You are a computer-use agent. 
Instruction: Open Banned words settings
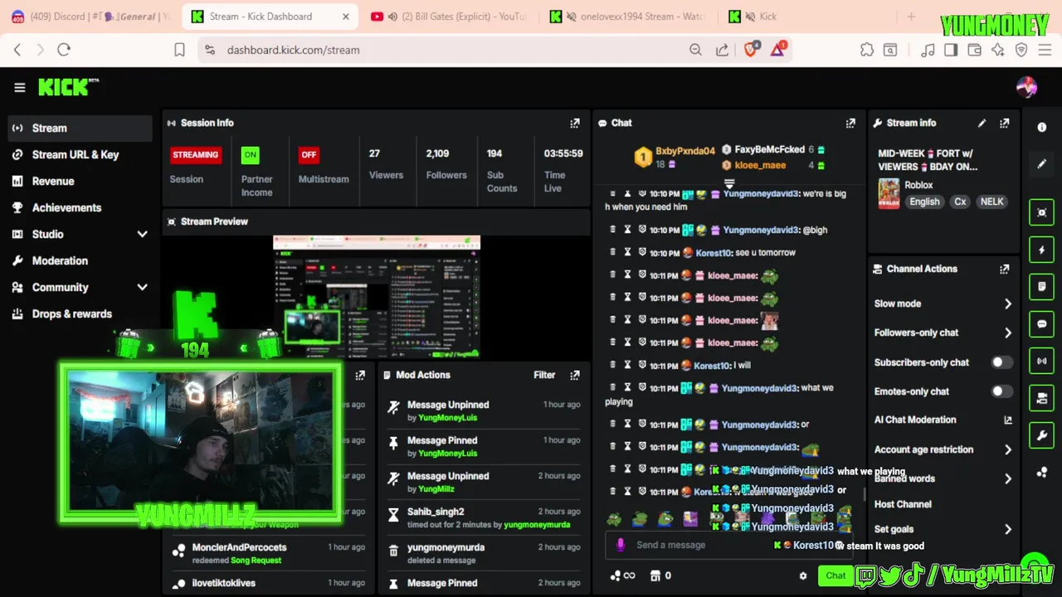[x=943, y=478]
